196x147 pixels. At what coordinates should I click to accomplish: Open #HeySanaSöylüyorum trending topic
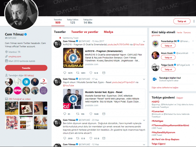(163, 132)
